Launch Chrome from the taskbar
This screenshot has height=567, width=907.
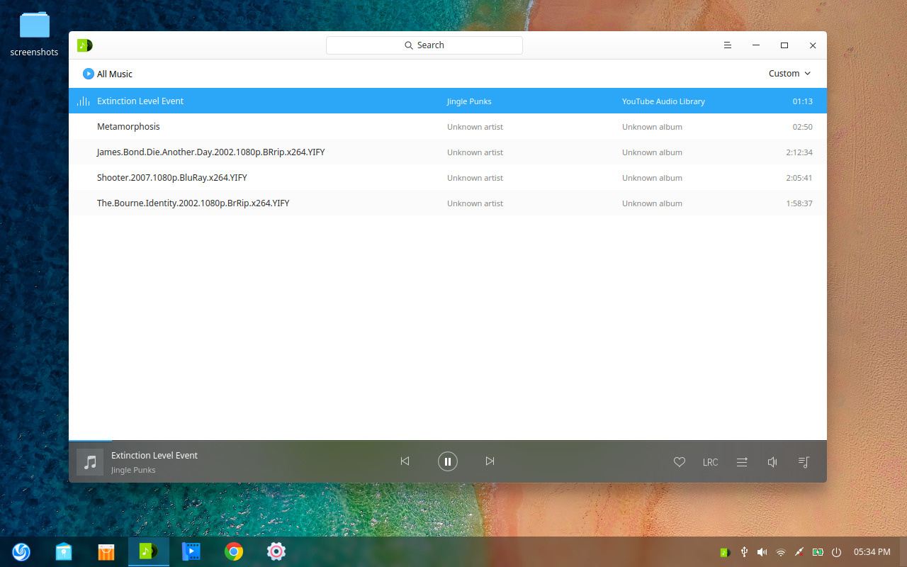tap(234, 551)
